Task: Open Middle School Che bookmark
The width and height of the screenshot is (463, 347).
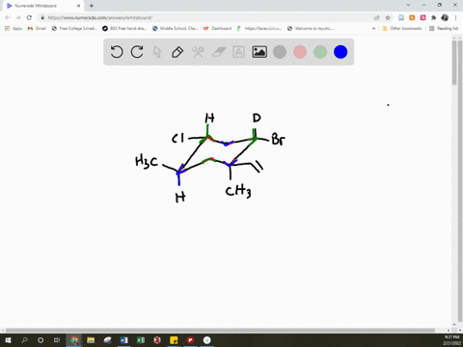Action: (x=175, y=28)
